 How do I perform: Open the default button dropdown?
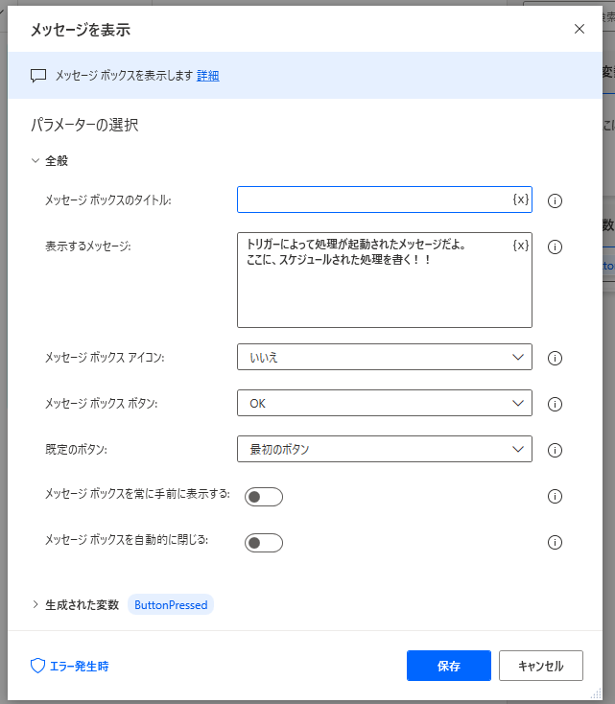(x=384, y=449)
